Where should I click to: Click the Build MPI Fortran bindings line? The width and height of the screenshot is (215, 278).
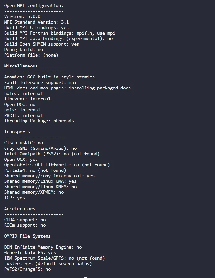[x=59, y=33]
